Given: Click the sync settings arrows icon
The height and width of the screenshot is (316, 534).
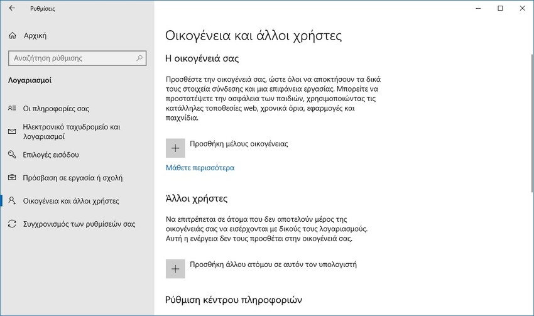Looking at the screenshot, I should [12, 224].
